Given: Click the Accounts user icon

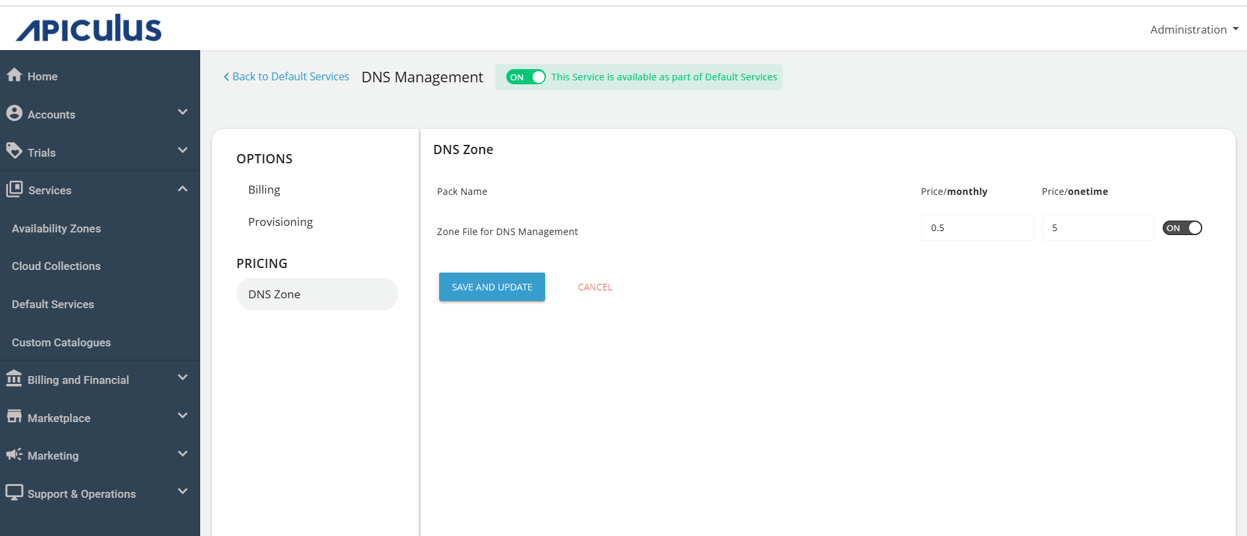Looking at the screenshot, I should (x=14, y=113).
